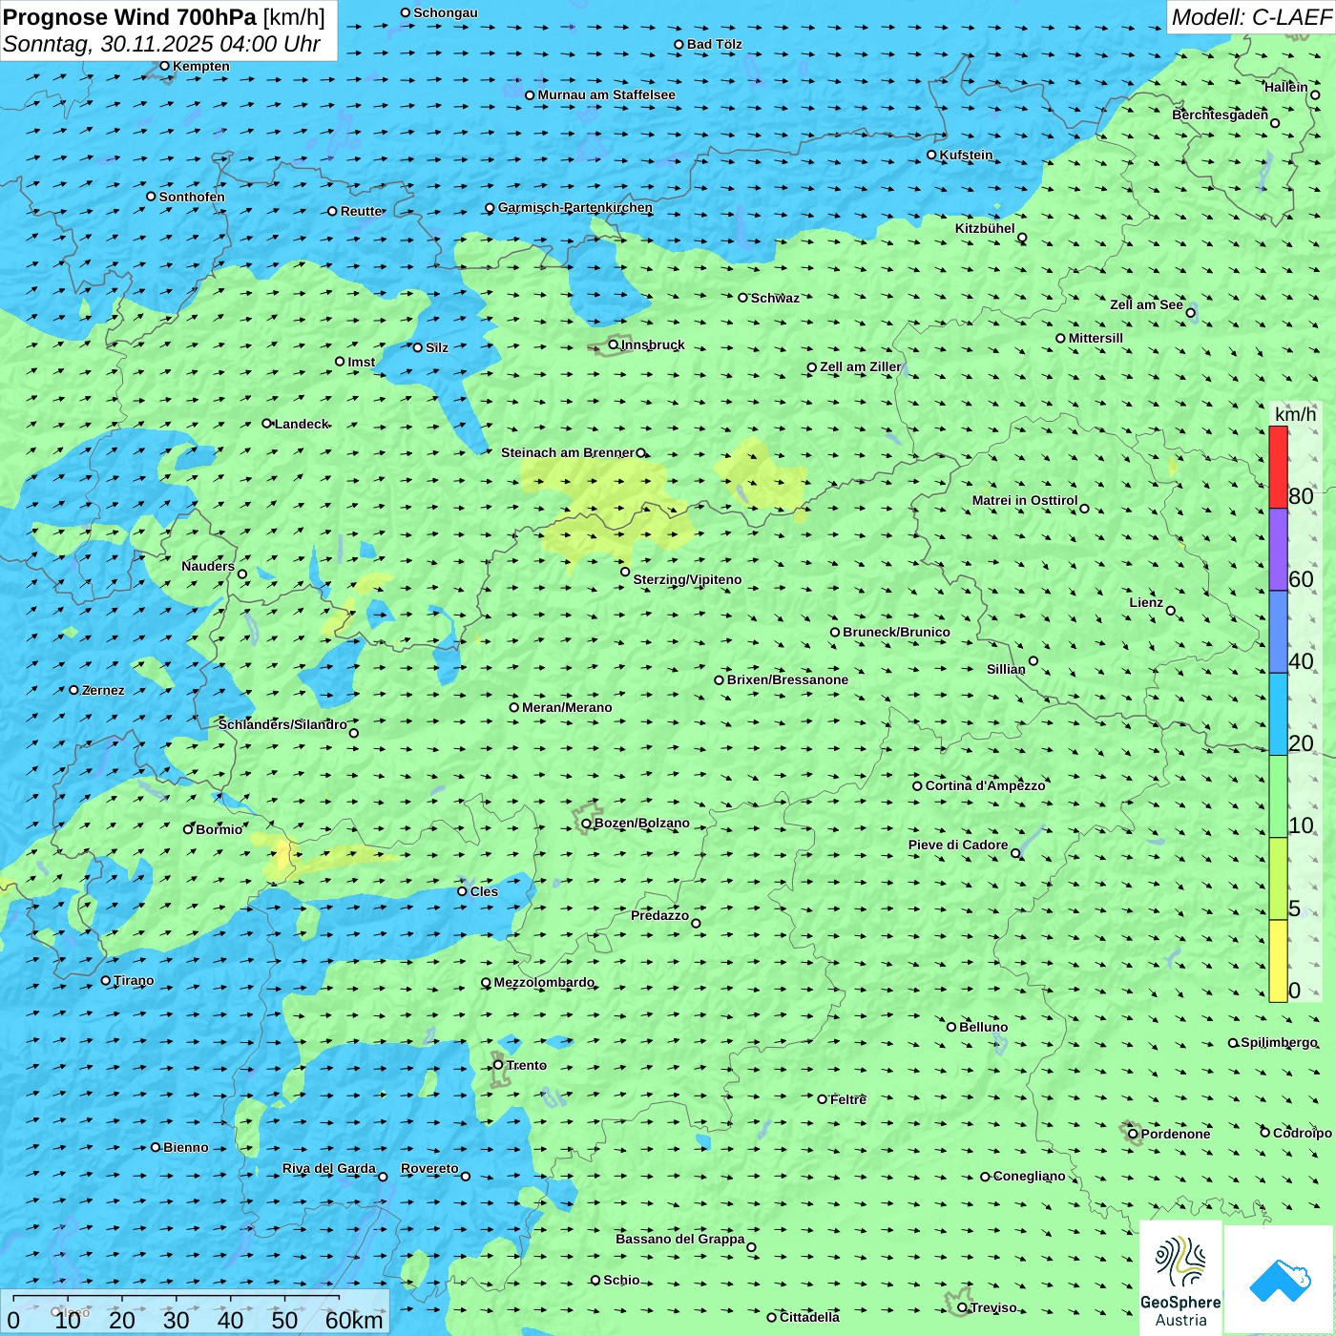Click the blue cloud logo icon
This screenshot has width=1336, height=1336.
pyautogui.click(x=1279, y=1279)
